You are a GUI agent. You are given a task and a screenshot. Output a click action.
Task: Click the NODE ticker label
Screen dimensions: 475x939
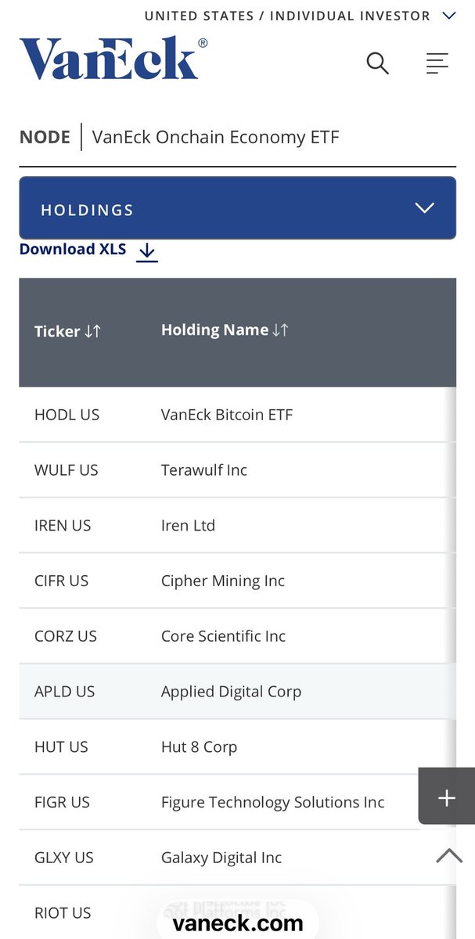[x=45, y=137]
